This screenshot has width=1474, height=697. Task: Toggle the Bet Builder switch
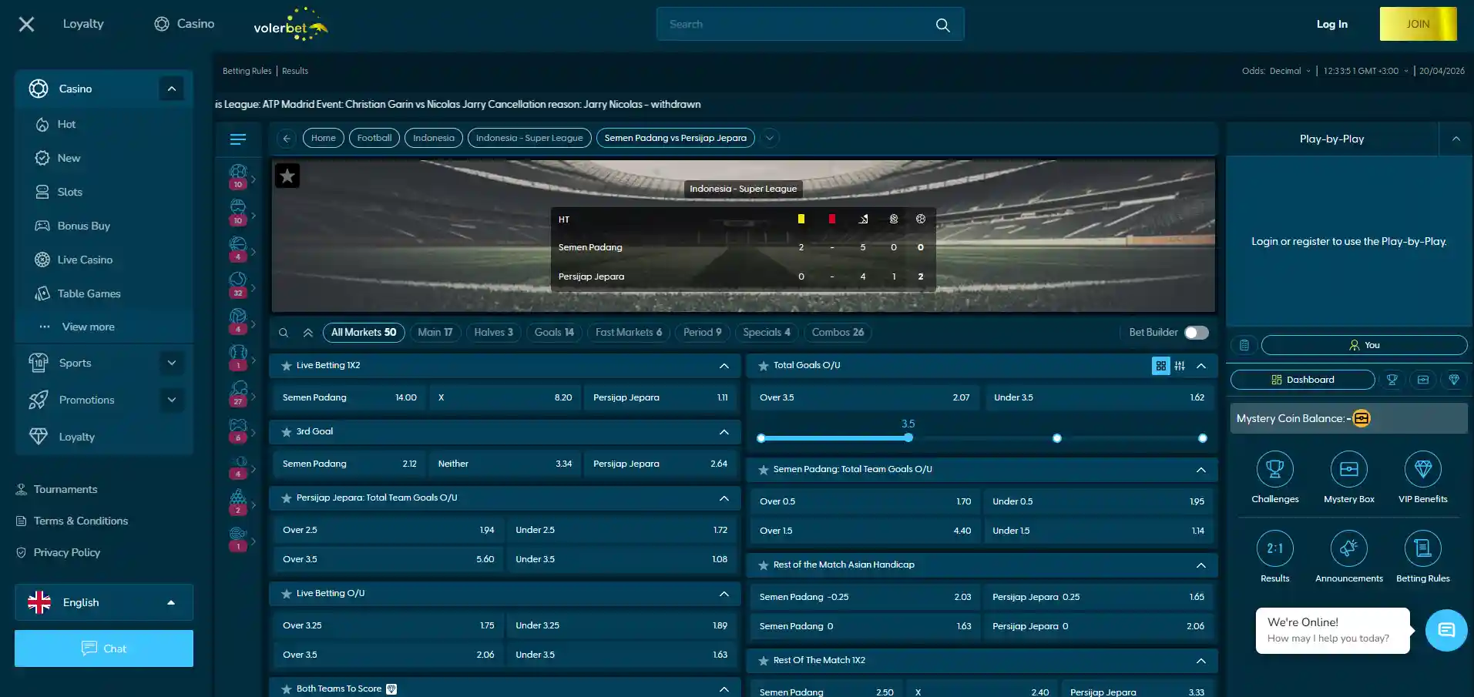1196,333
